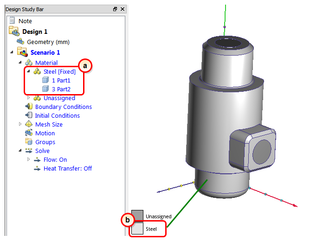The image size is (310, 241).
Task: Collapse the Solve branch
Action: 20,151
